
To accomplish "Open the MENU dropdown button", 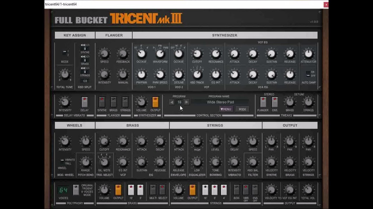I will click(x=226, y=109).
